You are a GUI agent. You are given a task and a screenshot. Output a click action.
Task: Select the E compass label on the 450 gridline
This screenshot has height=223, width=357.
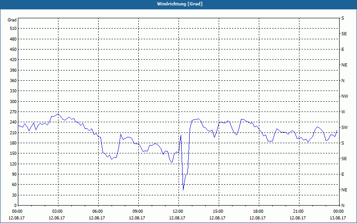pos(343,50)
